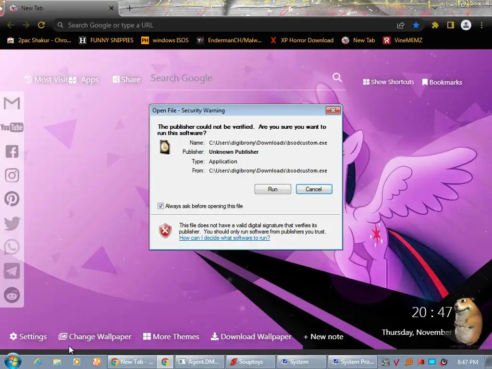Open Windows Explorer folder in taskbar

[x=57, y=362]
